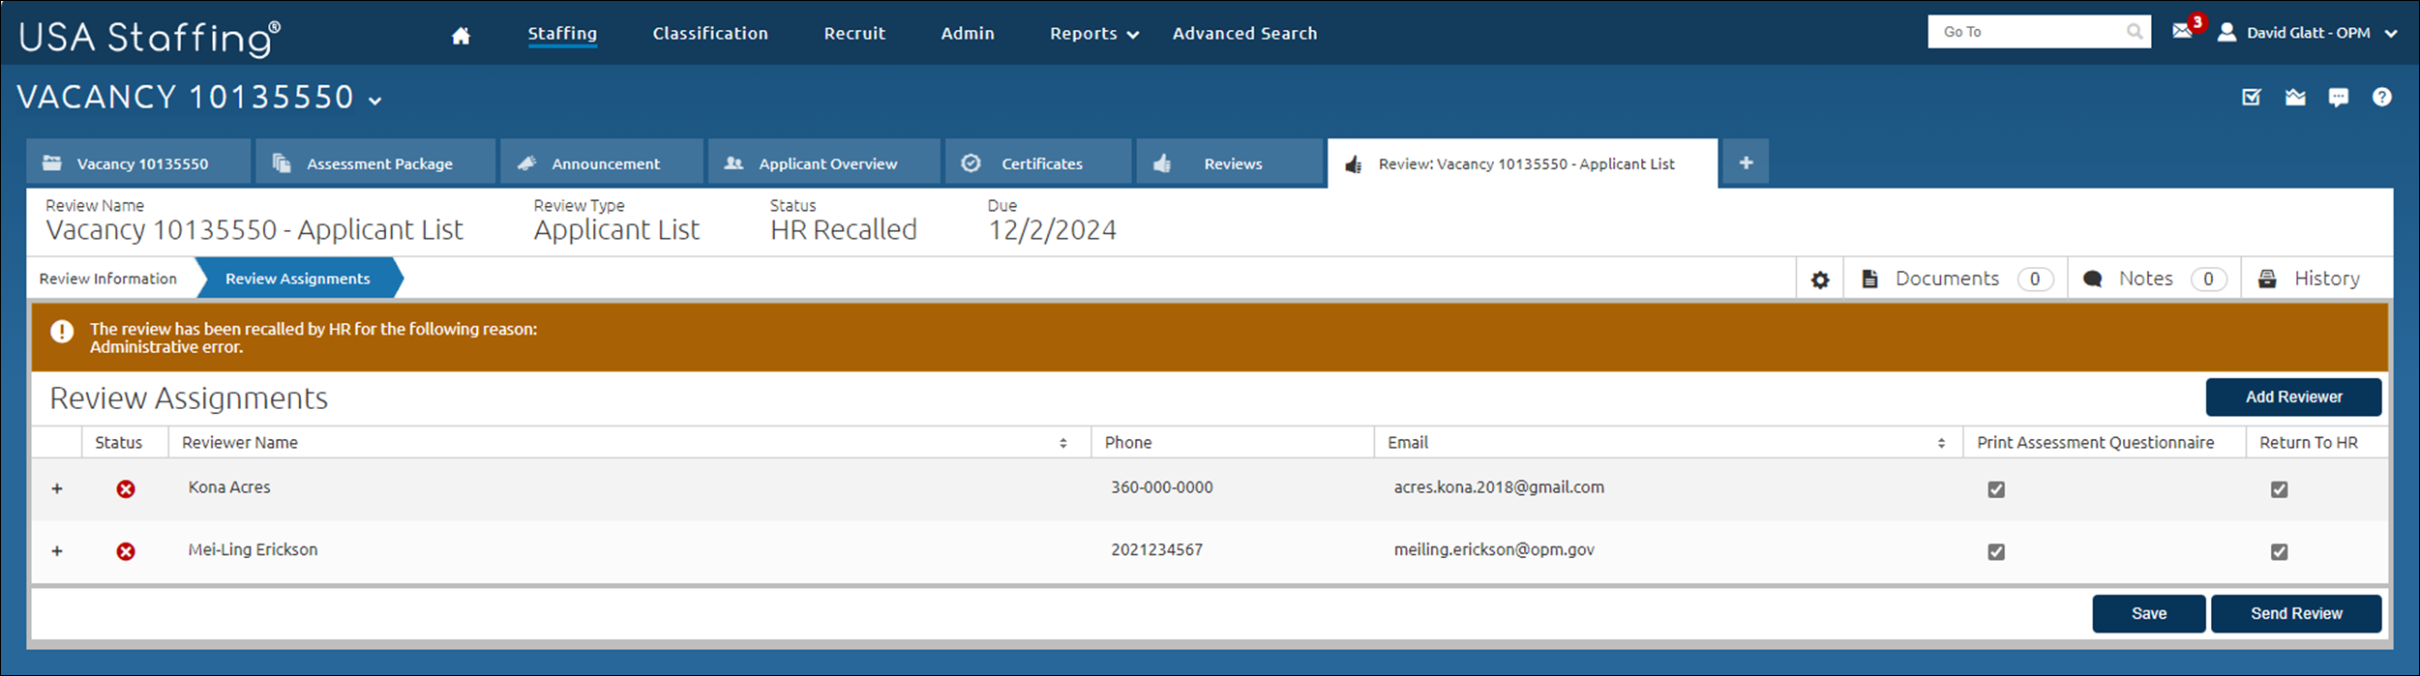The width and height of the screenshot is (2420, 676).
Task: Sort by Reviewer Name column
Action: [1063, 443]
